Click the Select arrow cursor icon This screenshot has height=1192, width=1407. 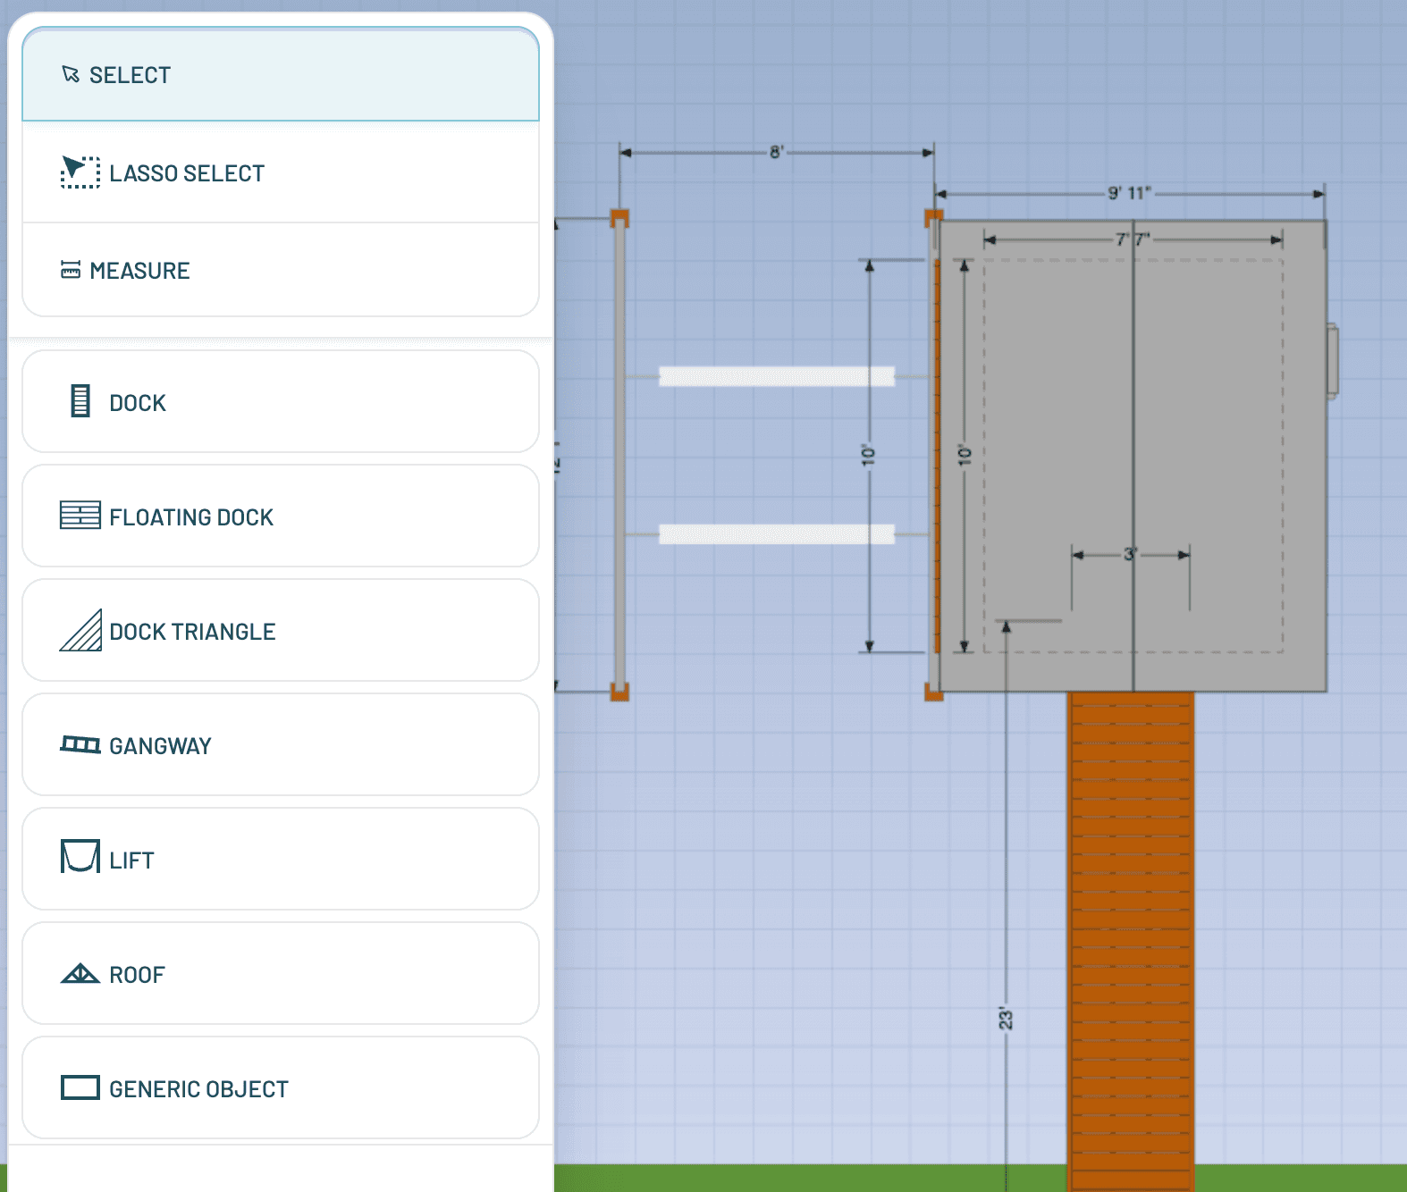pyautogui.click(x=71, y=74)
